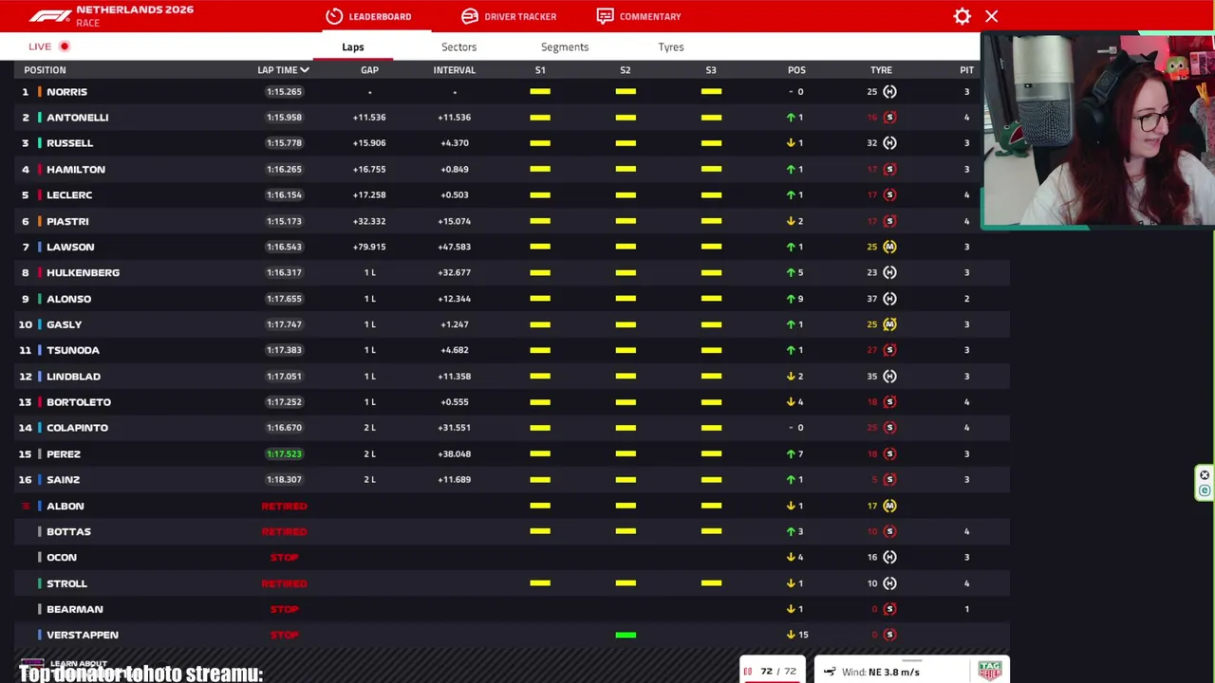This screenshot has height=683, width=1215.
Task: Click Albon's medium tyre icon
Action: coord(889,506)
